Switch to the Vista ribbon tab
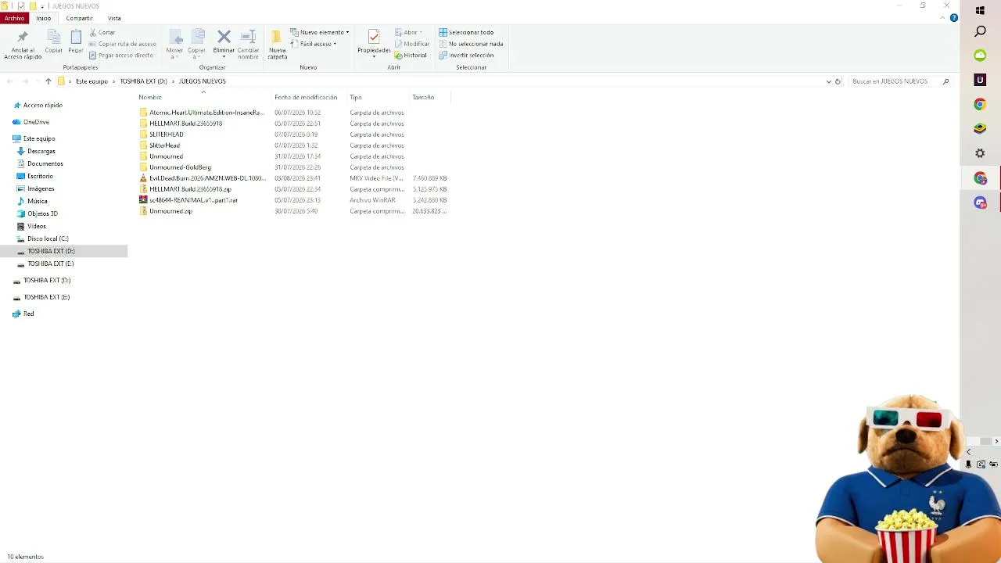1001x563 pixels. pyautogui.click(x=114, y=18)
